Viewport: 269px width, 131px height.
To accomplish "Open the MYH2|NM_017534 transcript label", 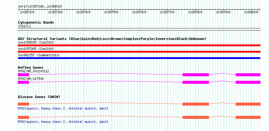I will 31,79.
